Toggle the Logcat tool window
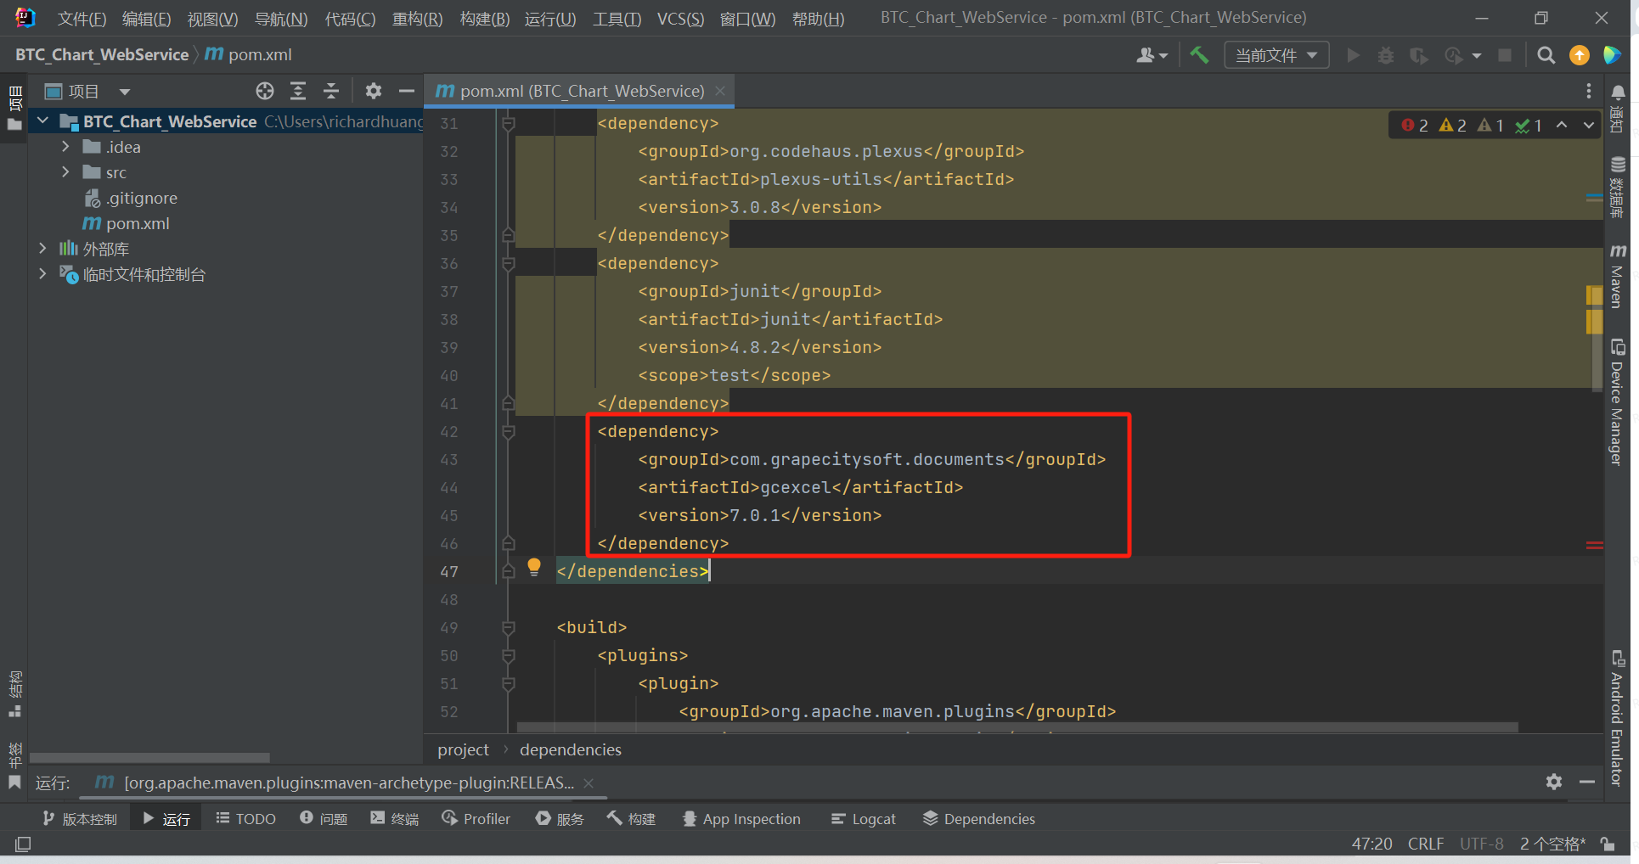1639x864 pixels. (864, 818)
